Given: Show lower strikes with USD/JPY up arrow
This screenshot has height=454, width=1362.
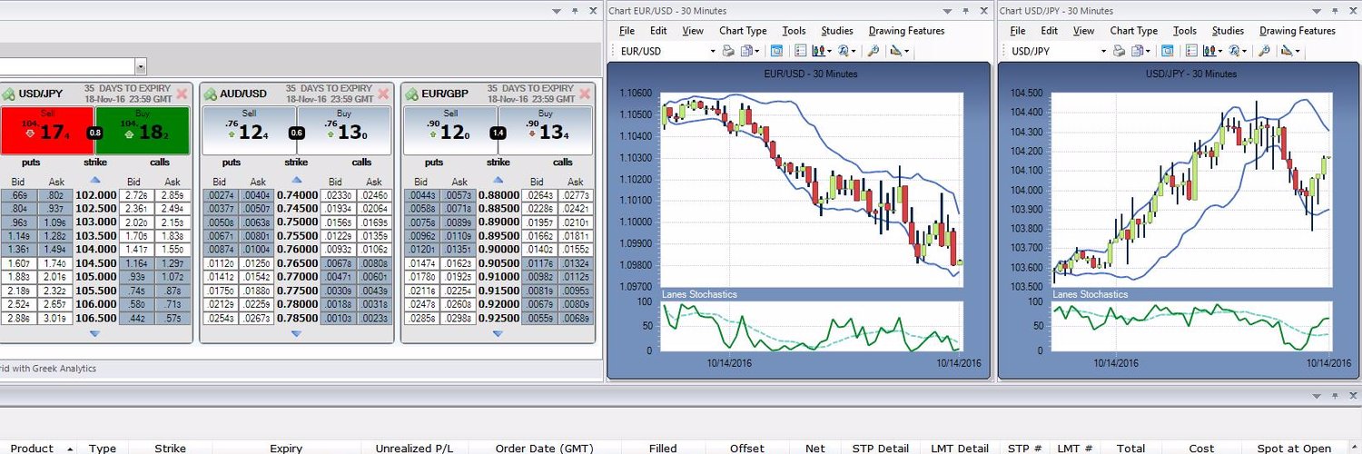Looking at the screenshot, I should pos(94,180).
